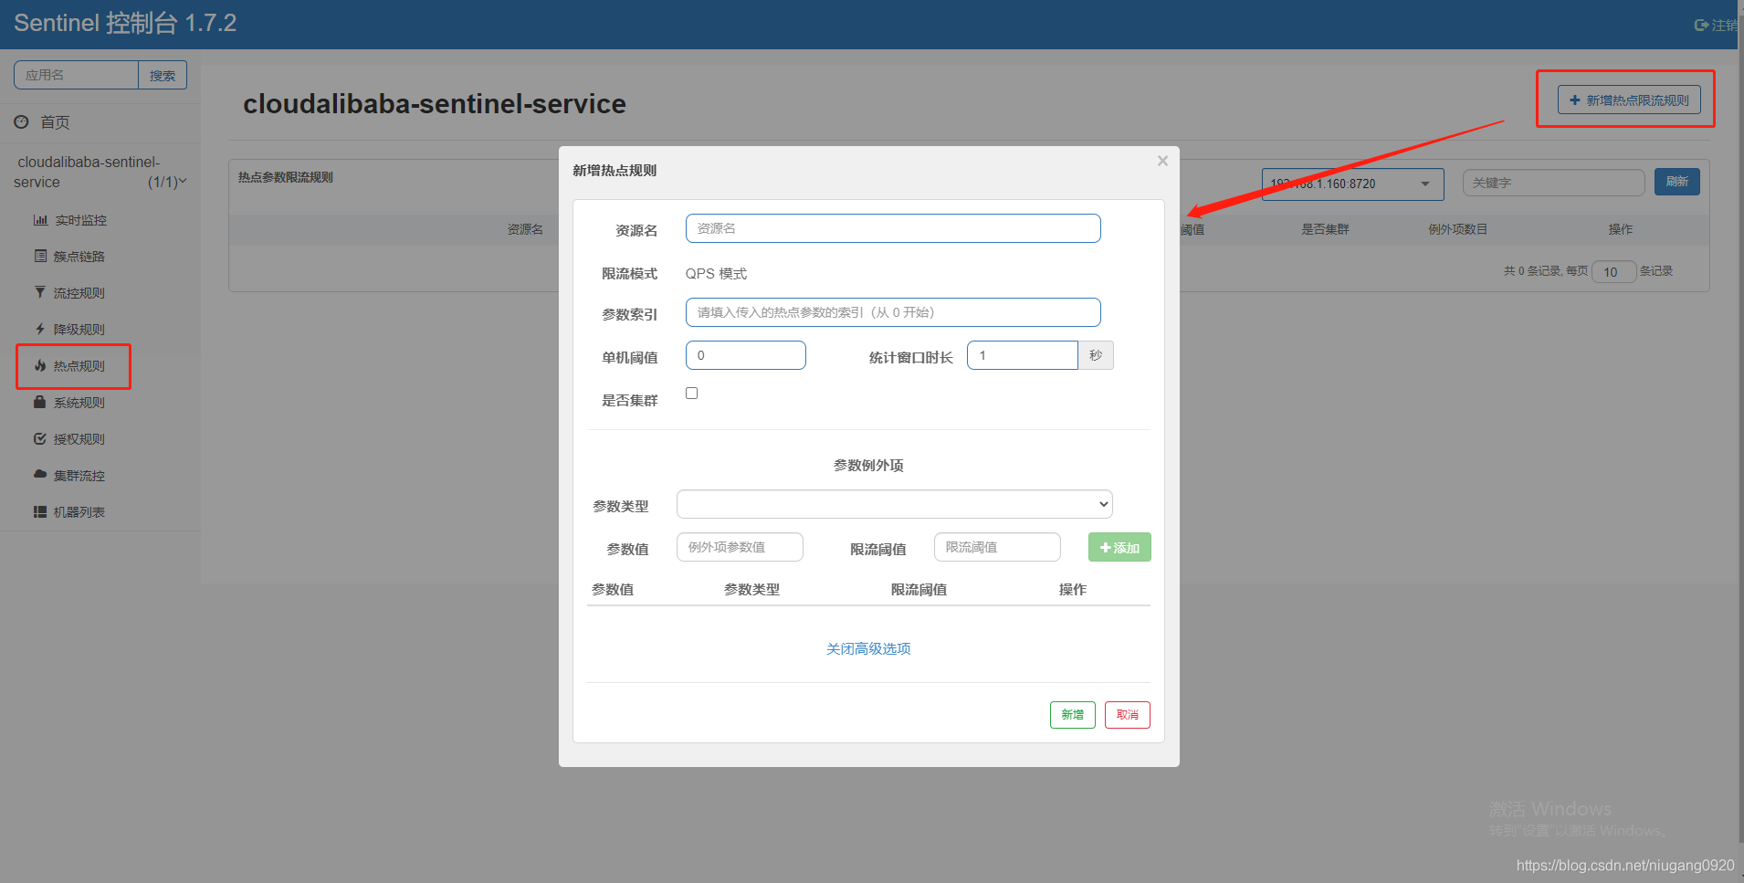Image resolution: width=1744 pixels, height=883 pixels.
Task: Click the 首页 dashboard icon
Action: (21, 121)
